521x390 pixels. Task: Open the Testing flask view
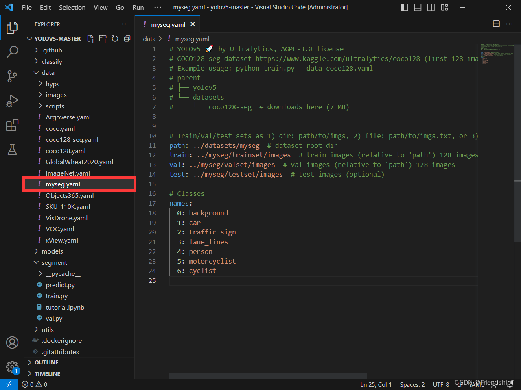tap(12, 149)
